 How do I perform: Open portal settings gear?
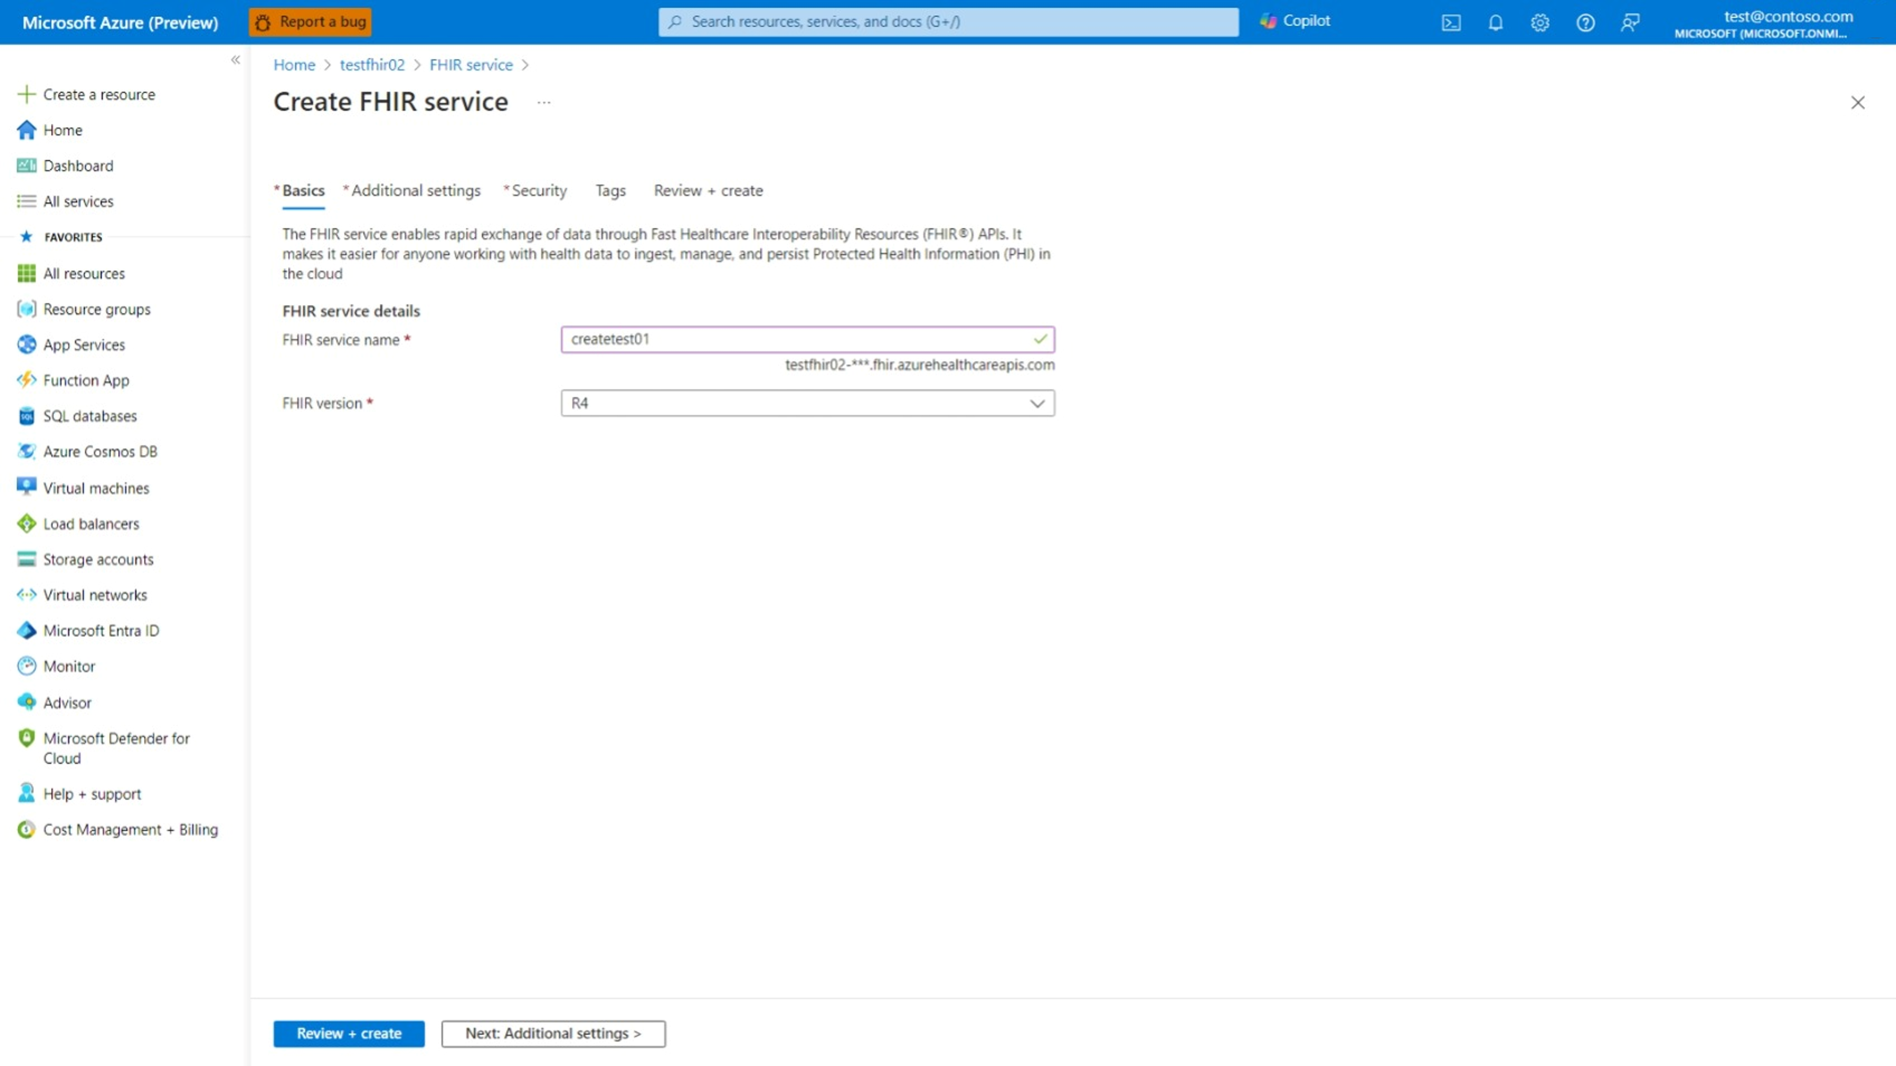[x=1540, y=22]
